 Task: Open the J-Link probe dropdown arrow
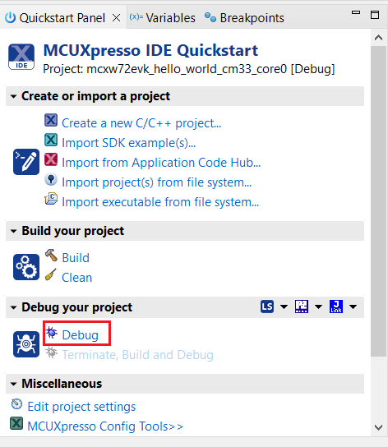[353, 307]
